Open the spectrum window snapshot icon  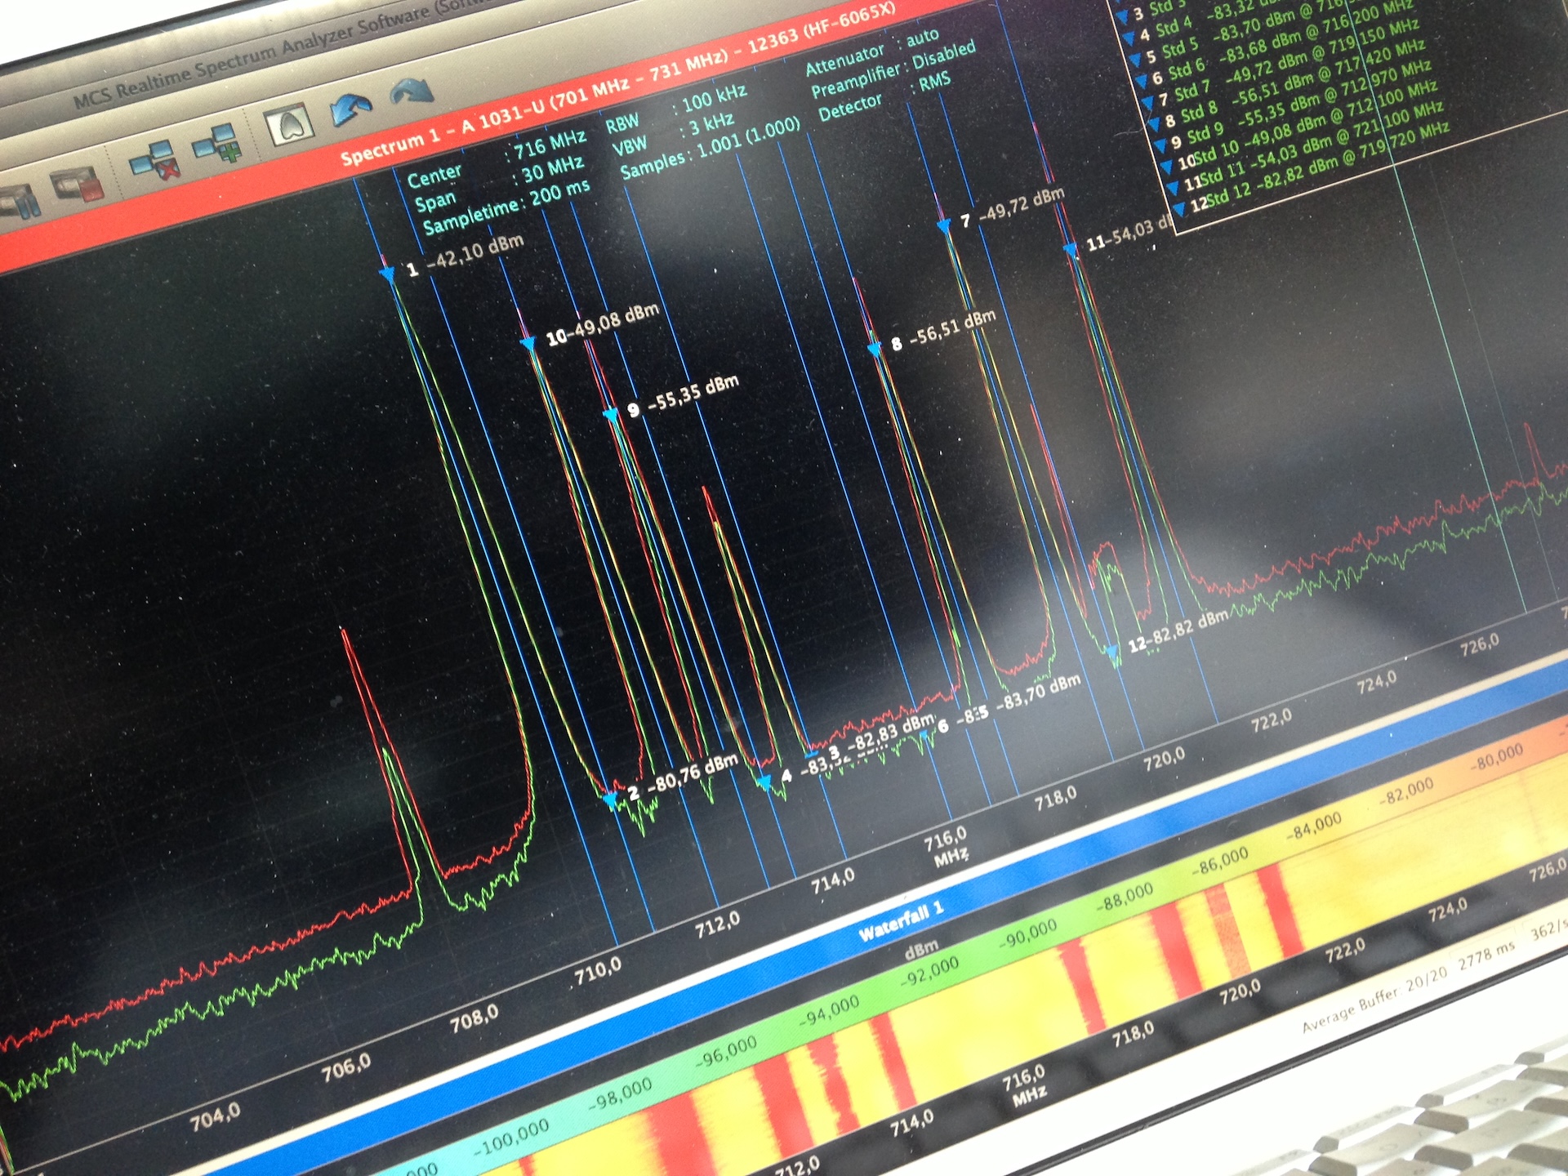click(x=290, y=125)
